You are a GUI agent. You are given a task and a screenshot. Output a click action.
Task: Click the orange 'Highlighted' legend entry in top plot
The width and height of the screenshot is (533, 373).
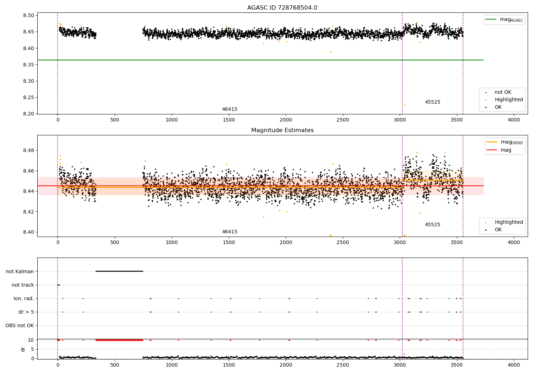(x=508, y=100)
